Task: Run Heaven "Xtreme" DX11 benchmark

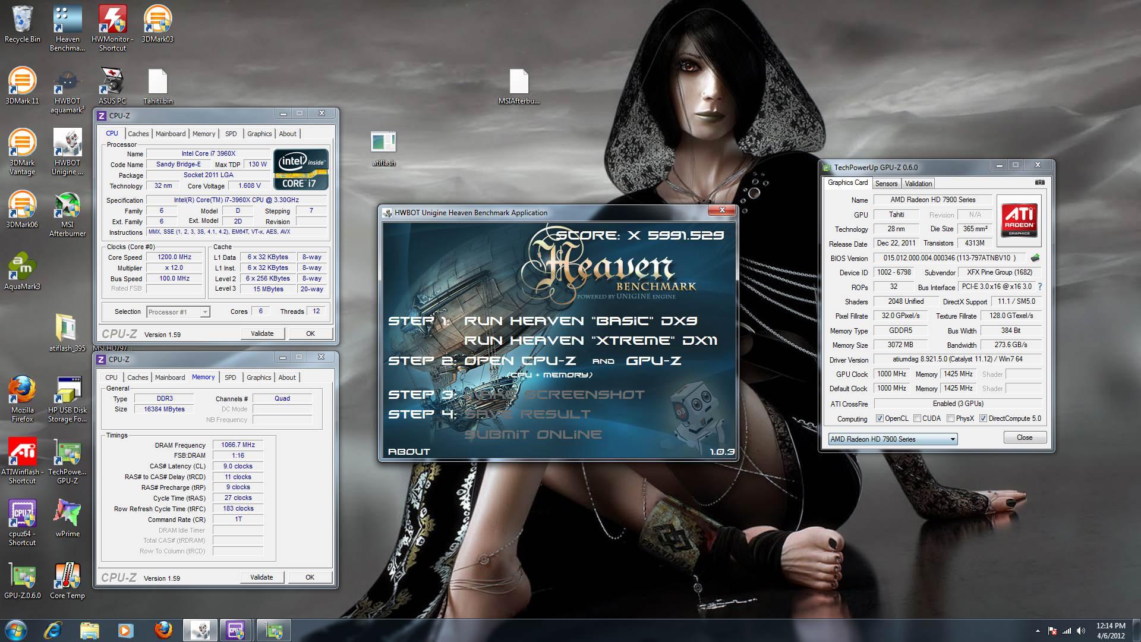Action: 591,341
